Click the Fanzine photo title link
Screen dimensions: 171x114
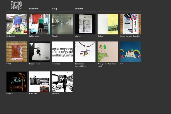point(35,64)
